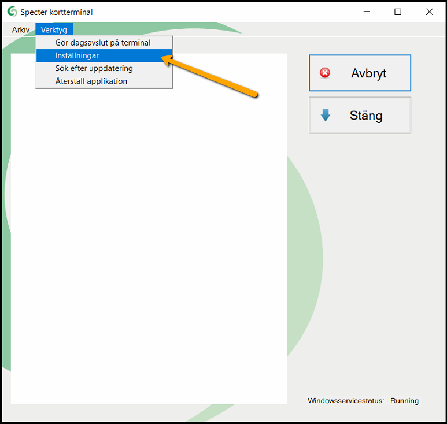447x424 pixels.
Task: Select Återställ applikation menu entry
Action: click(x=91, y=81)
